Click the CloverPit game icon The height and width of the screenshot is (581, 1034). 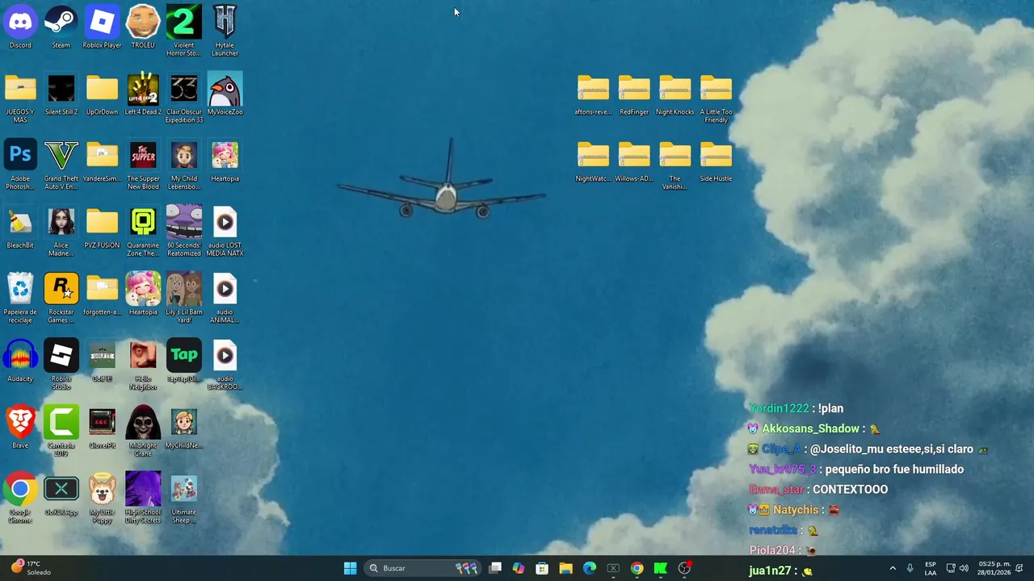tap(102, 428)
